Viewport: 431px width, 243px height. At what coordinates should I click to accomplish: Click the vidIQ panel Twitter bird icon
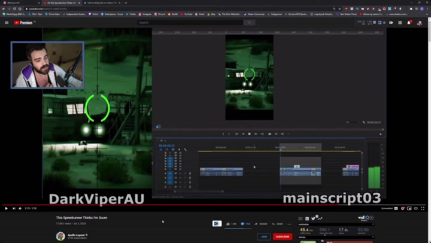click(x=313, y=218)
